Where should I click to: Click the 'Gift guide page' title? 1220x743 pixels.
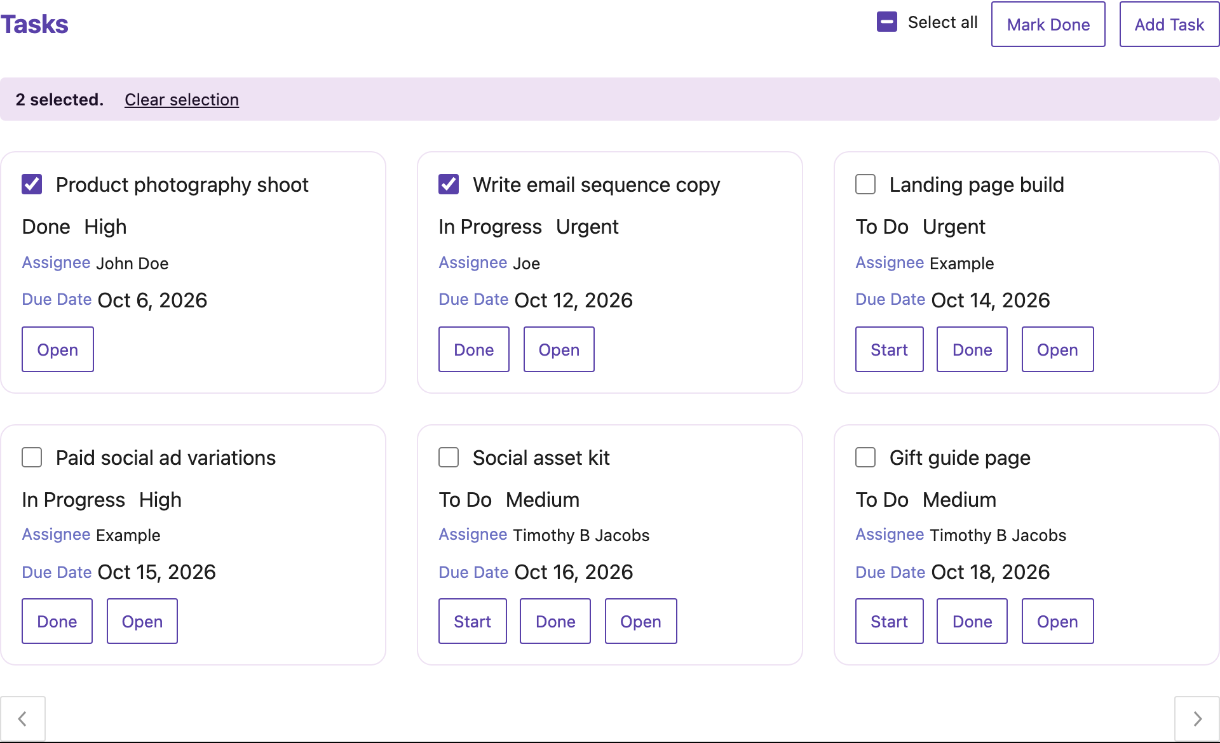pyautogui.click(x=959, y=458)
